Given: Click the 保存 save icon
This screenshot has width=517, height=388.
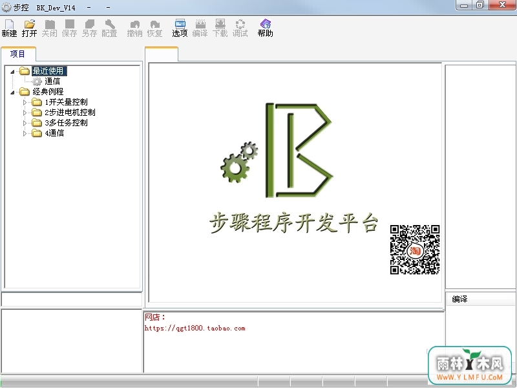Looking at the screenshot, I should 70,28.
